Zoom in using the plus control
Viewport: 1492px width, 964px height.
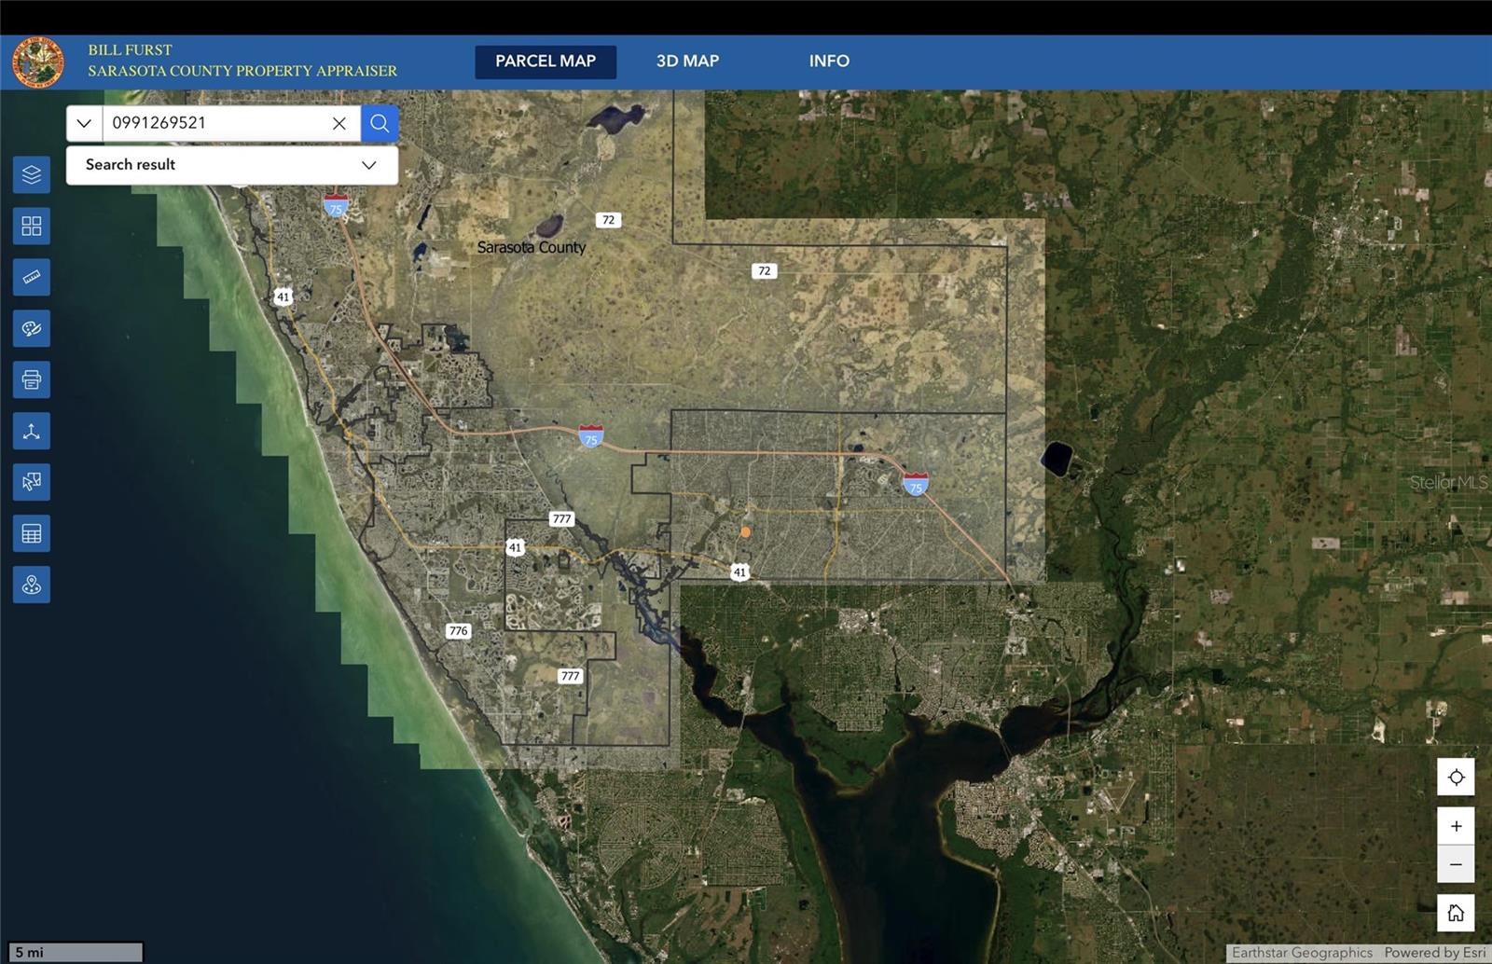pos(1456,825)
